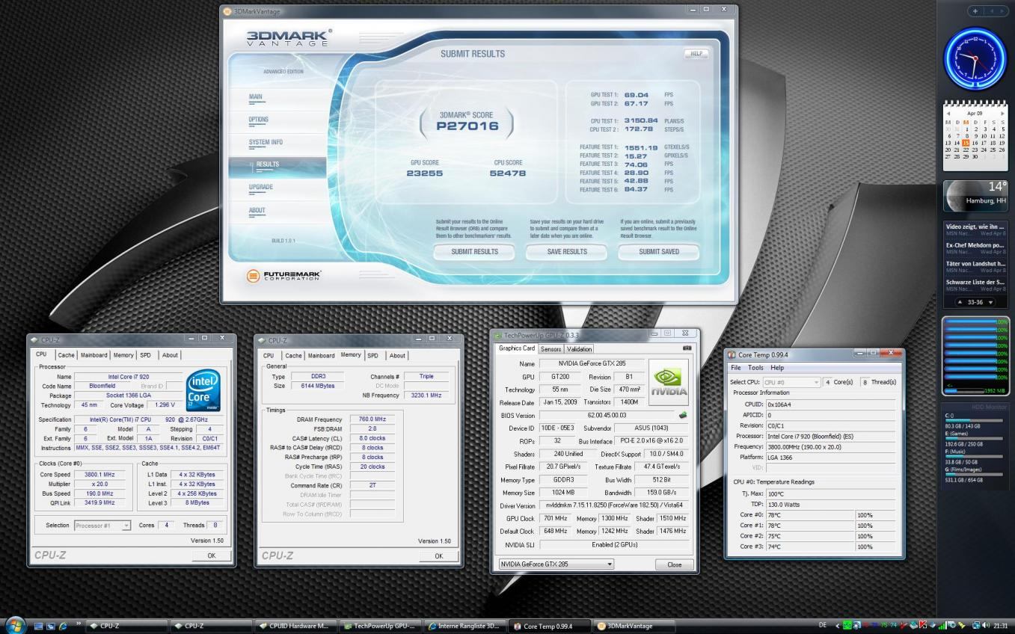Open headline 'Ex-Chef Mehdorn po...'
Screen dimensions: 1015x634
pos(975,245)
